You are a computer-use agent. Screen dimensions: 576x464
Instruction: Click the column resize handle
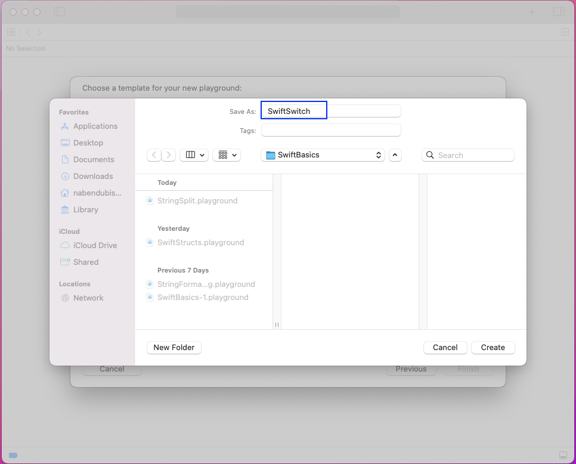point(277,325)
